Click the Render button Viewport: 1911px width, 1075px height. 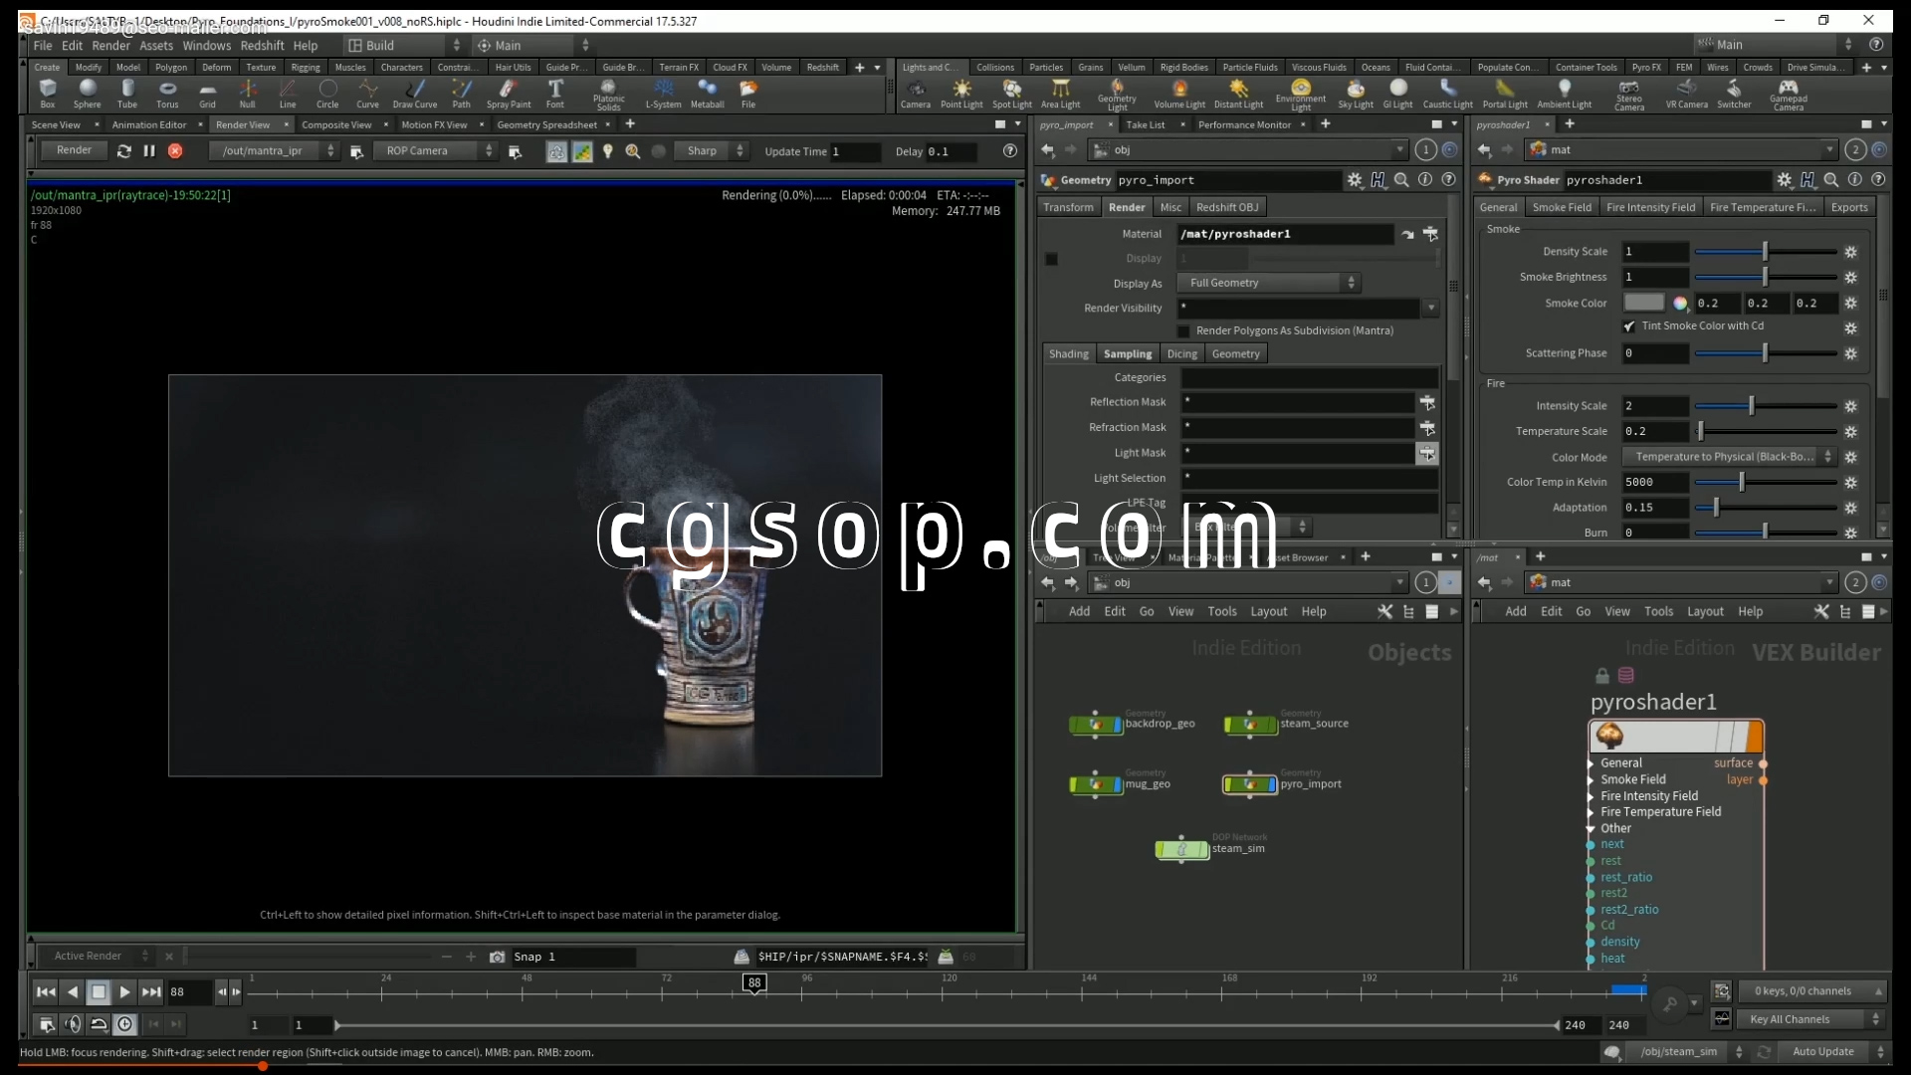point(74,150)
